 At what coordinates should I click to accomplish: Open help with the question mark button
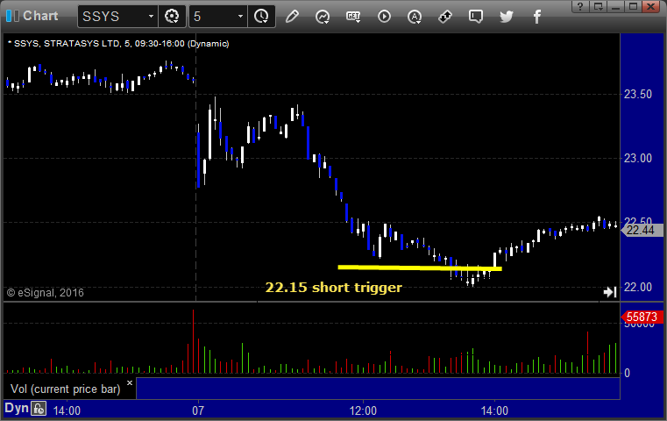[x=580, y=6]
